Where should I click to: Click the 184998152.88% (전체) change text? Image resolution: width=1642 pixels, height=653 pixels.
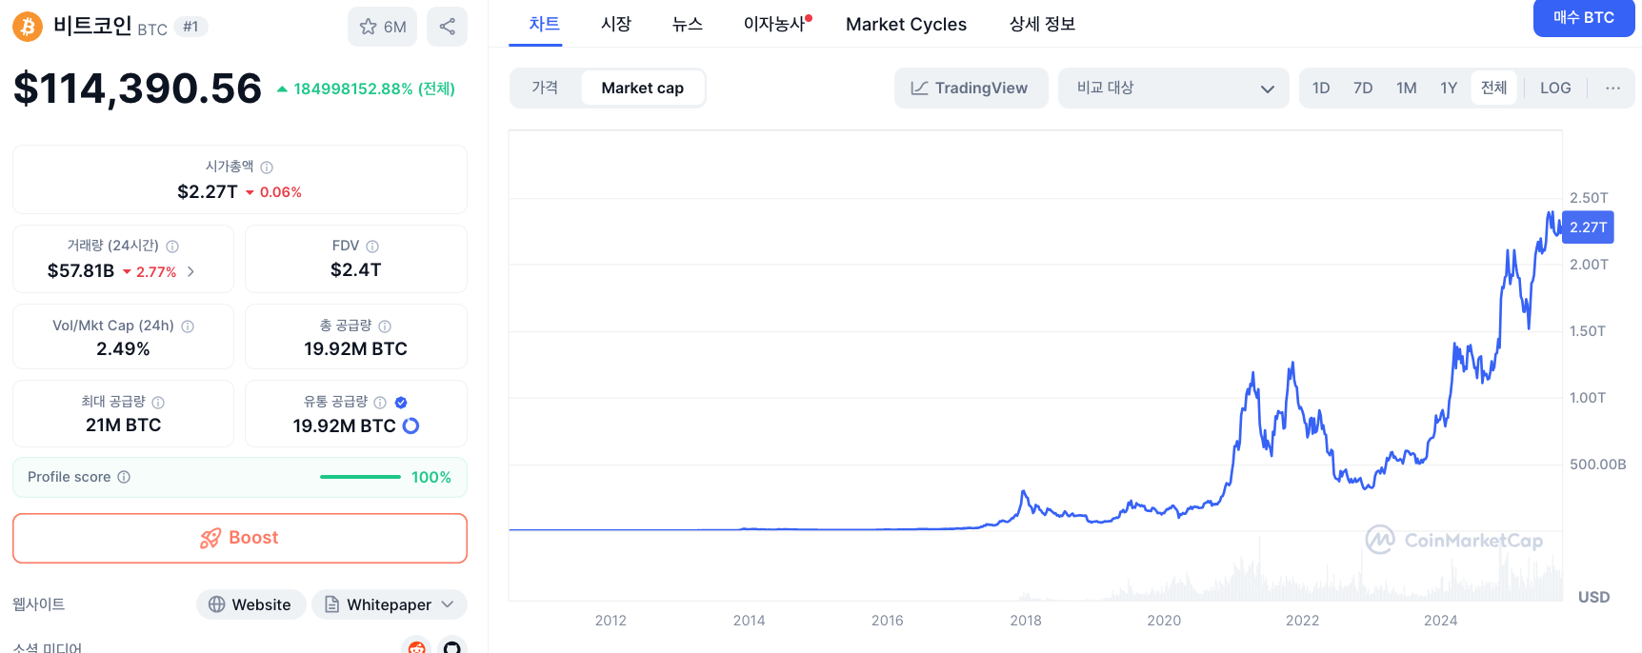coord(374,89)
